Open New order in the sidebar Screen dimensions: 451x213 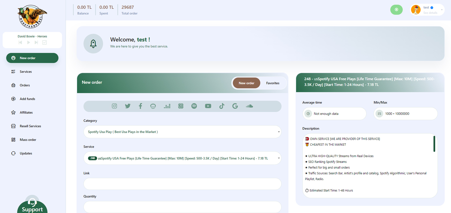pos(32,58)
